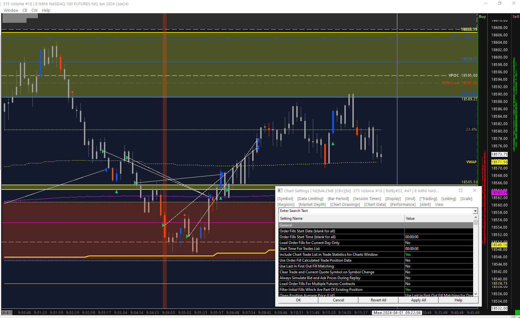
Task: Switch to the [Chart Drawings] tab
Action: 345,205
